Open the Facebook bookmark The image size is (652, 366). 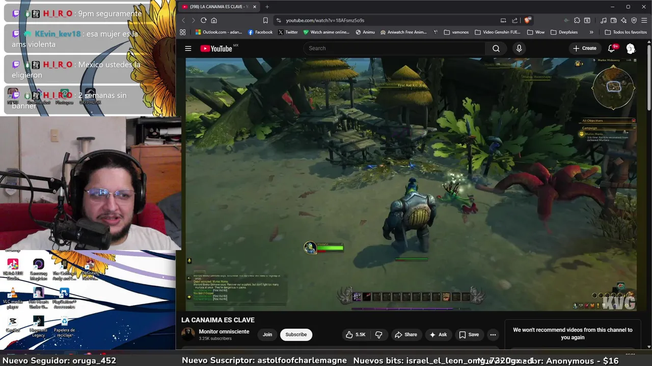click(260, 32)
